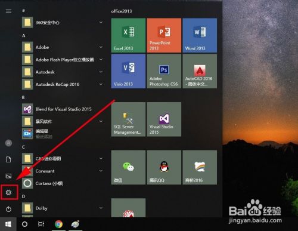Expand the Dolby folder chevron
Screen dimensions: 298x231
[x=101, y=208]
